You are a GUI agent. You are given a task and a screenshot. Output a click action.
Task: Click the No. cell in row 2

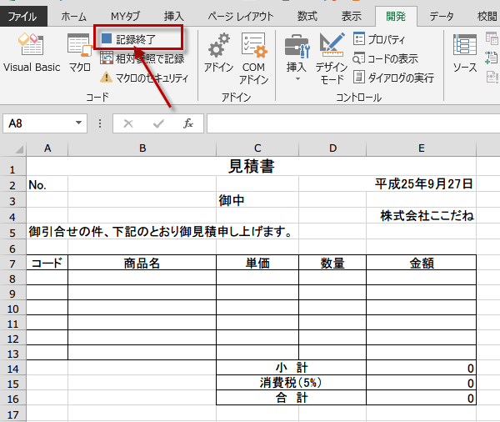tap(47, 184)
